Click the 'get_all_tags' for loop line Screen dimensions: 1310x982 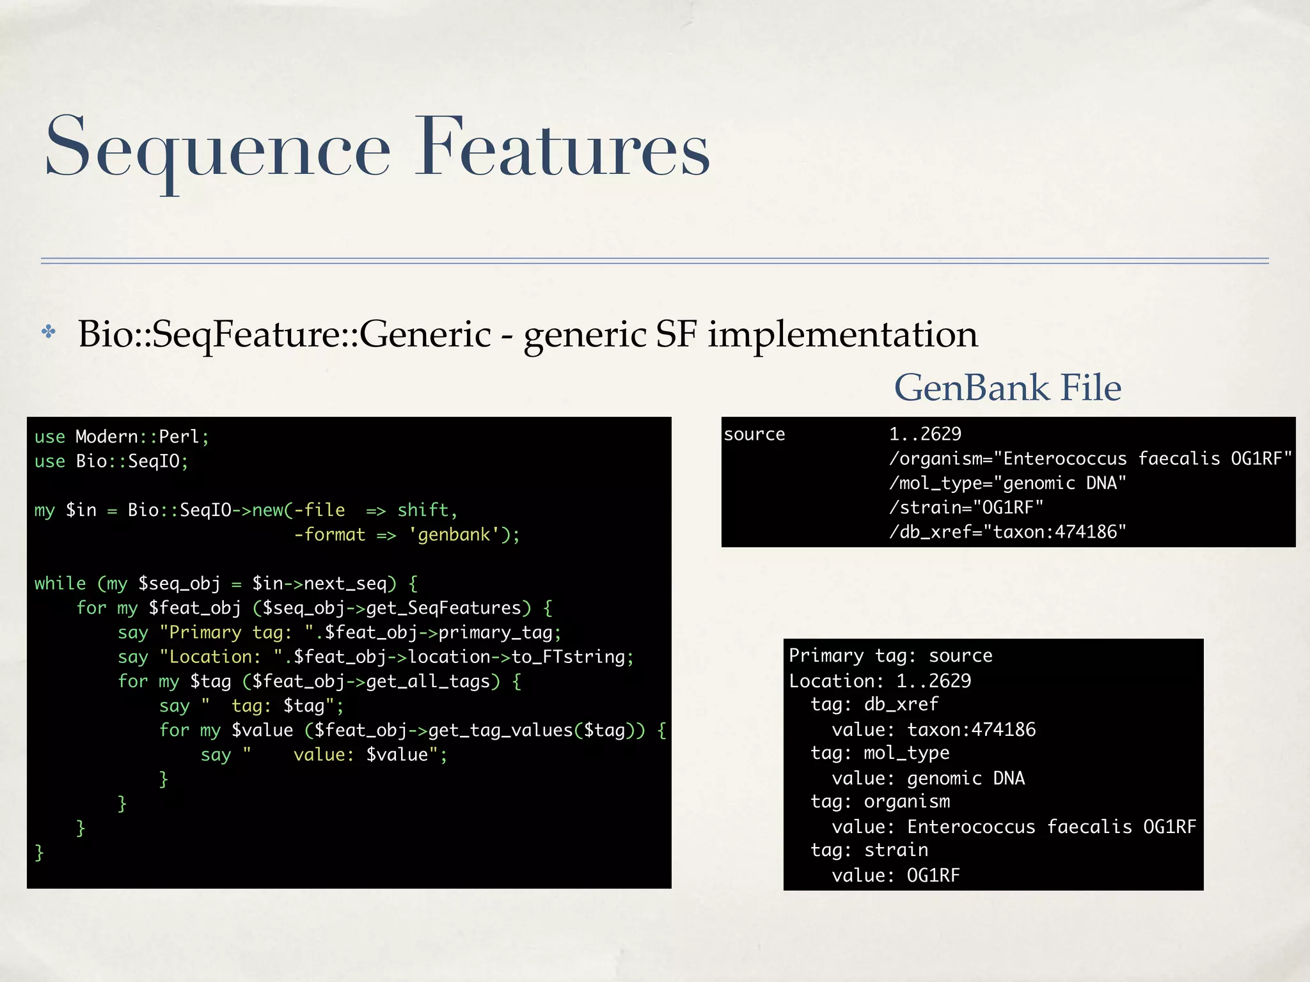click(320, 682)
